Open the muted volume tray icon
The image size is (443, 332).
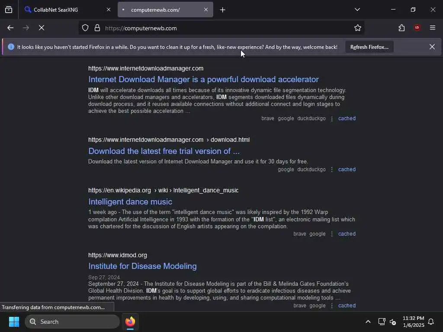pyautogui.click(x=393, y=322)
